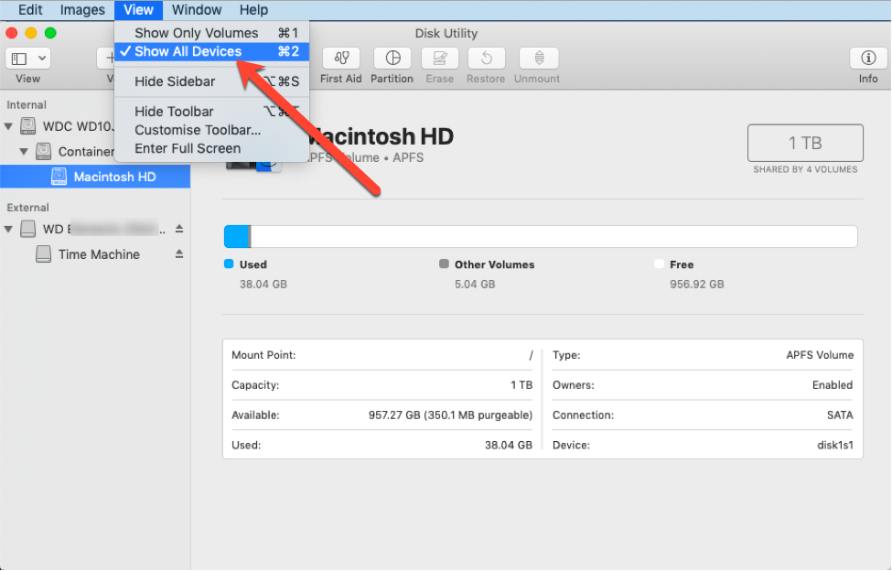
Task: Choose Hide Sidebar from View menu
Action: (211, 81)
